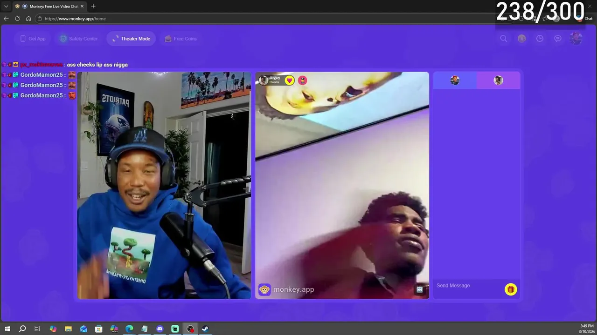Viewport: 597px width, 335px height.
Task: Open the heart chat messages icon
Action: (x=558, y=39)
